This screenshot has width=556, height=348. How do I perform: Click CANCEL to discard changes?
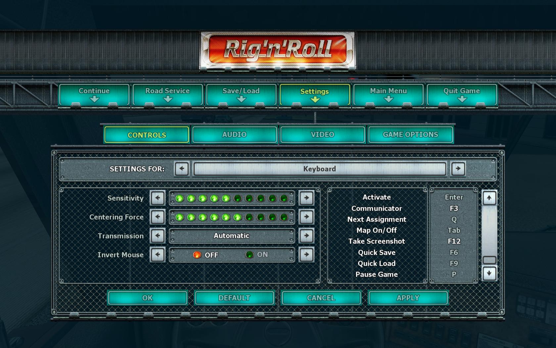(321, 298)
